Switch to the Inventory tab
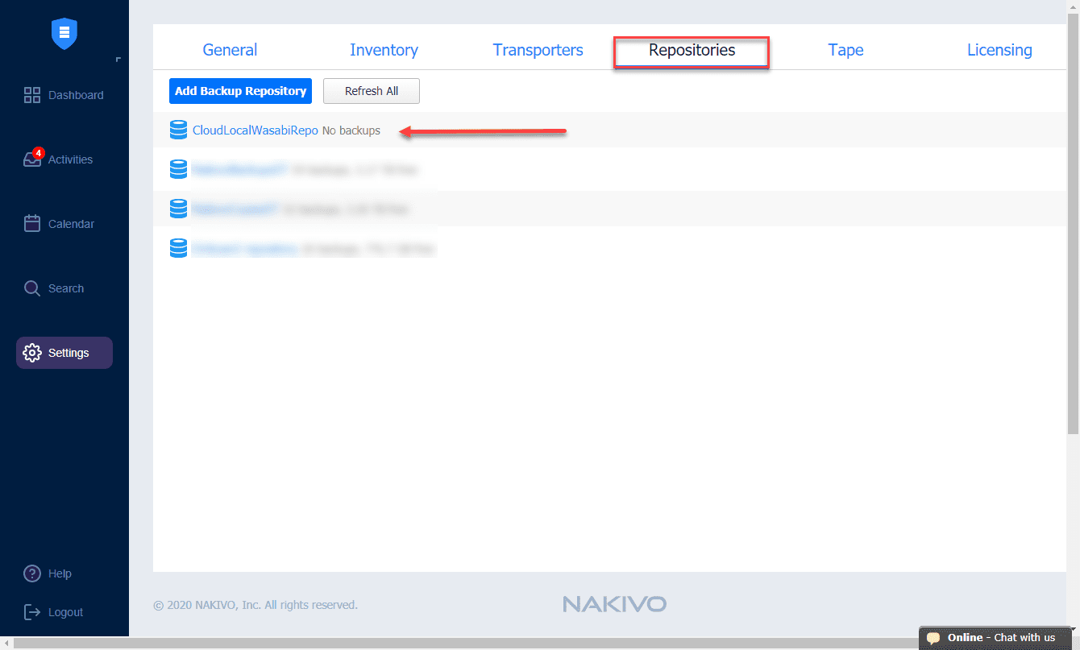Screen dimensions: 1080x650 coord(384,50)
